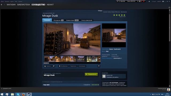Viewport: 171px width, 96px height.
Task: Click the Deathmatch game mode link
Action: click(x=117, y=49)
